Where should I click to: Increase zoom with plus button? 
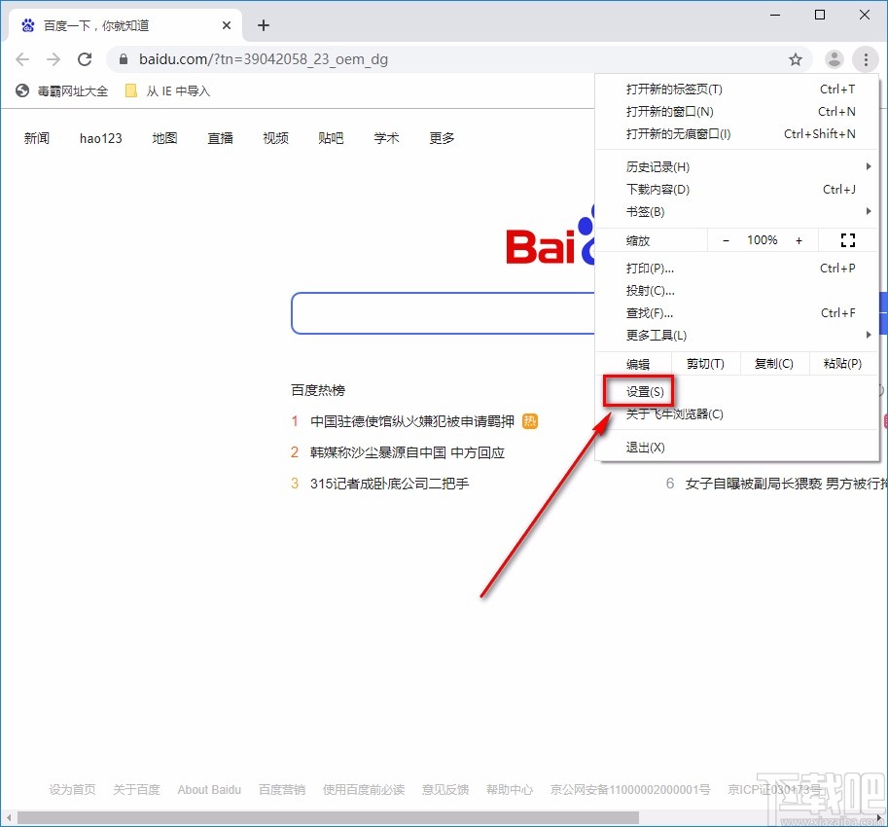799,240
